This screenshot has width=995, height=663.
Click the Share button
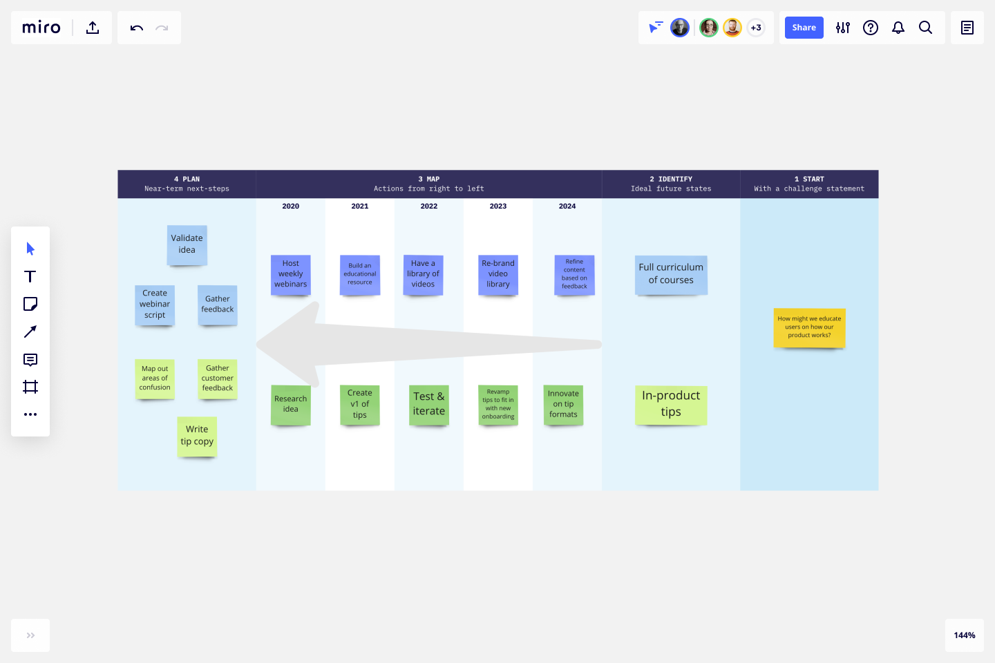[x=804, y=28]
